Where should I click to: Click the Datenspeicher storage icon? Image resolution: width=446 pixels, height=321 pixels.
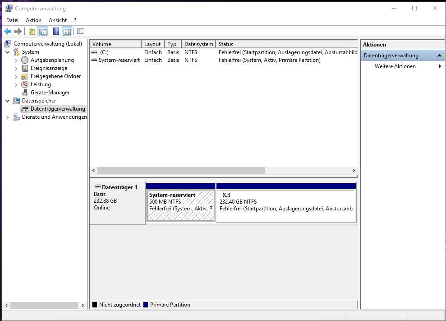coord(17,101)
